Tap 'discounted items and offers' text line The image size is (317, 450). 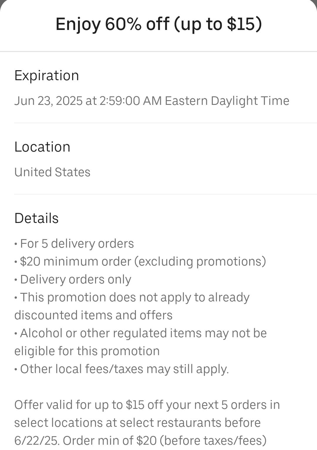point(93,315)
